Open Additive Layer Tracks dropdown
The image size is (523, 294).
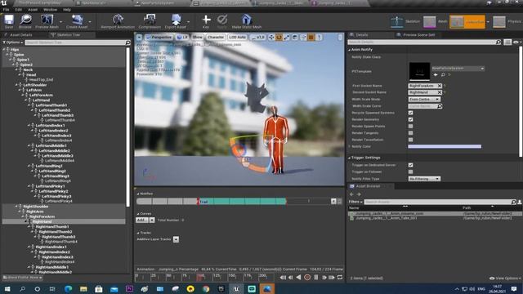[x=176, y=239]
